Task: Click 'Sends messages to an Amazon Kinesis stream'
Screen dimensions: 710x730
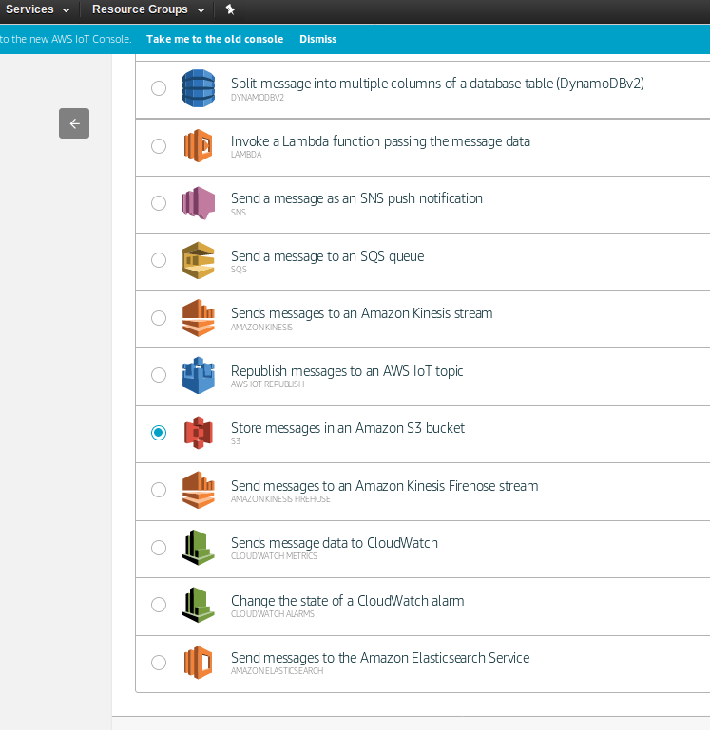Action: point(362,313)
